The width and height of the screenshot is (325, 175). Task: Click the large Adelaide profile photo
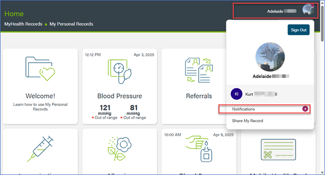coord(270,57)
